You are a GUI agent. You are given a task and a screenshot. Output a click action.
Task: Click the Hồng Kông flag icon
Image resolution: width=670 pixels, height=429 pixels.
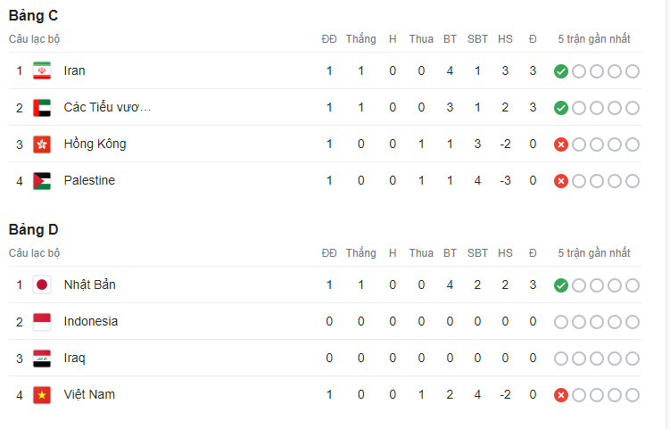click(x=42, y=144)
